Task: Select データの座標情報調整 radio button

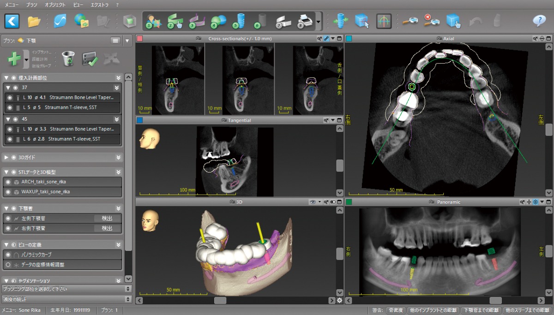Action: point(9,265)
